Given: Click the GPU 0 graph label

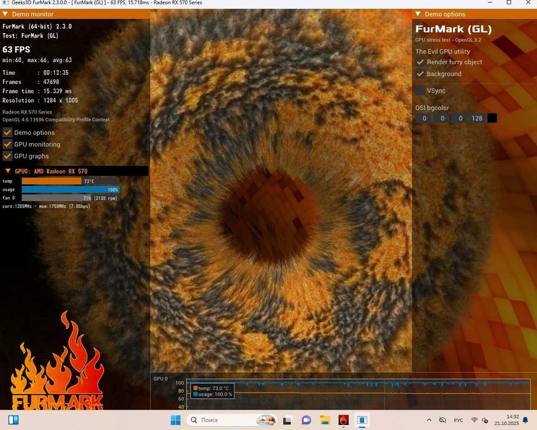Looking at the screenshot, I should point(160,378).
